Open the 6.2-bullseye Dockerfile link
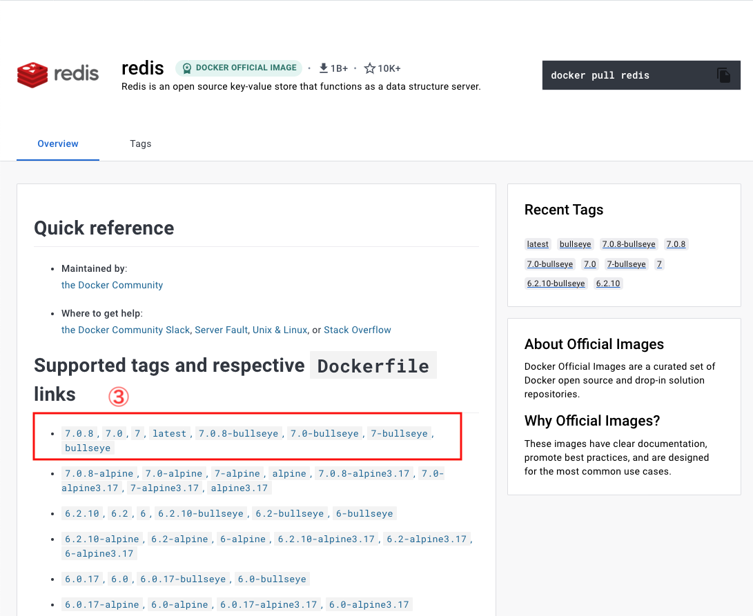Screen dimensions: 753x616 click(290, 513)
